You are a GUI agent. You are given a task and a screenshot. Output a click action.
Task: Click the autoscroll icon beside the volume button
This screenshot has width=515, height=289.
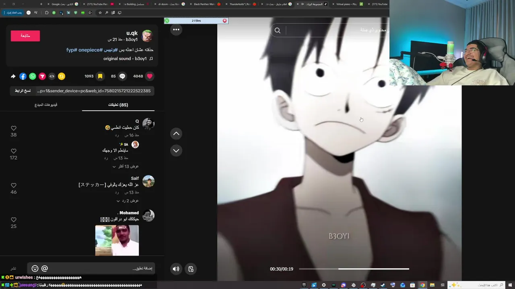(191, 269)
